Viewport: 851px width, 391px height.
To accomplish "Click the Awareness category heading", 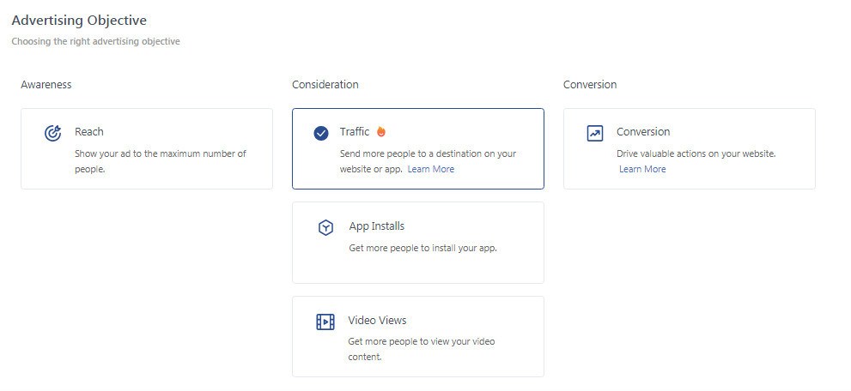I will (46, 85).
